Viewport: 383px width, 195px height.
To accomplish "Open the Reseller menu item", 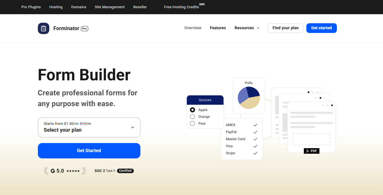I will (140, 7).
